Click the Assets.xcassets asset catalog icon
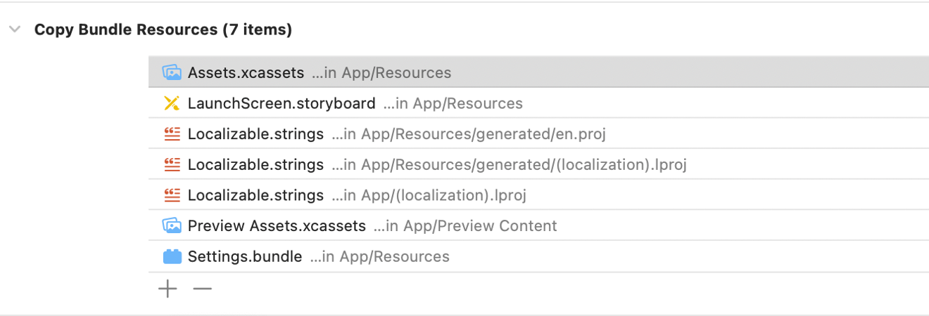This screenshot has height=316, width=929. tap(172, 72)
